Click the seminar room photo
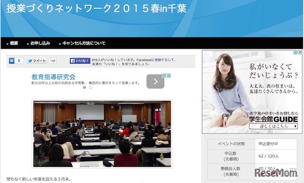304x183 pixels. 102,134
